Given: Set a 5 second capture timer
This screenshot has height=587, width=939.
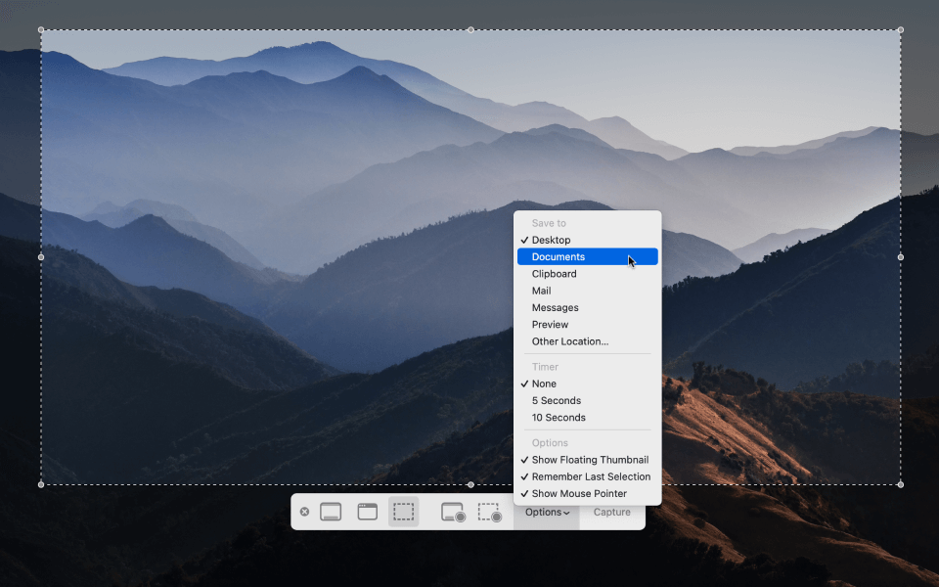Looking at the screenshot, I should 557,400.
